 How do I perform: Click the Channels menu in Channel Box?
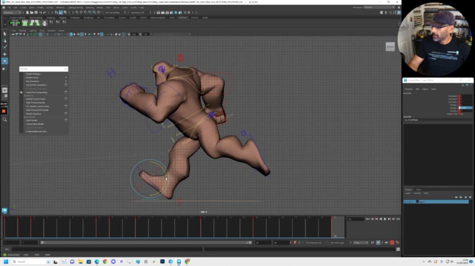click(x=409, y=89)
